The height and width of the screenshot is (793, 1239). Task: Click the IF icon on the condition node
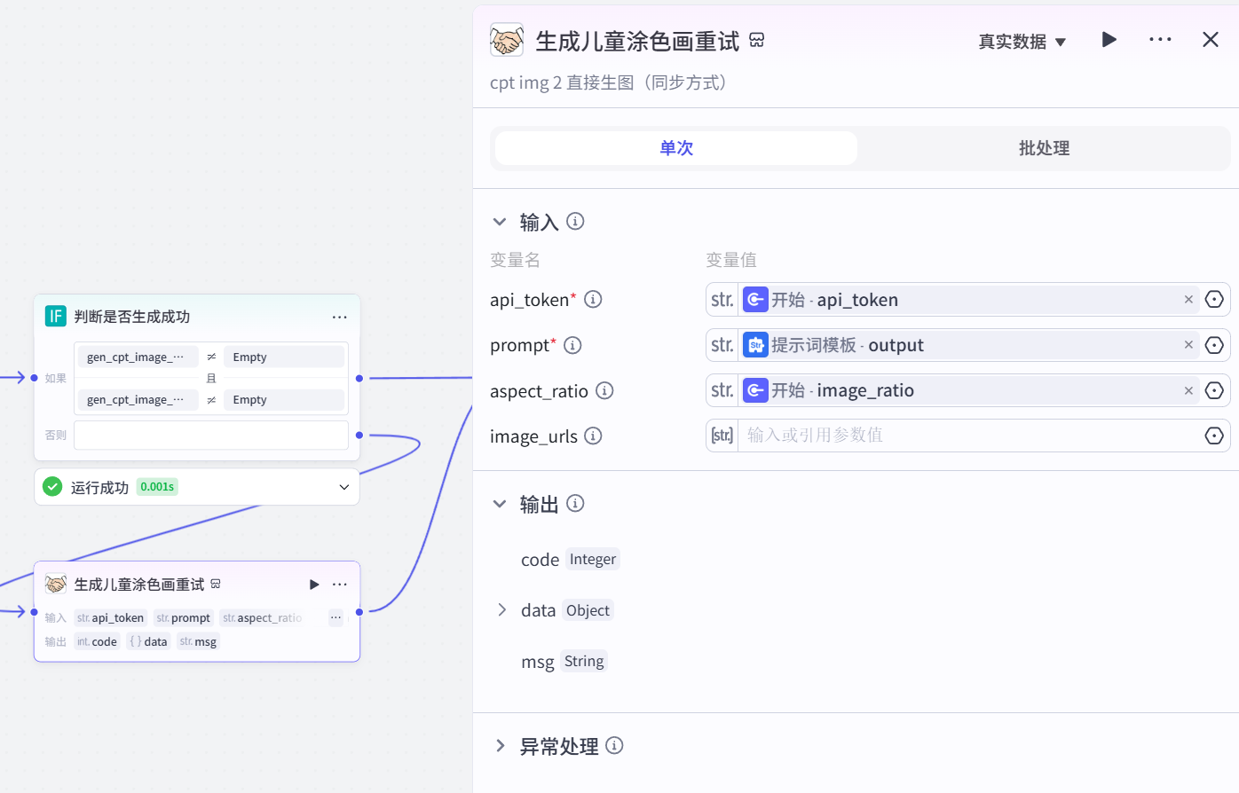point(55,317)
